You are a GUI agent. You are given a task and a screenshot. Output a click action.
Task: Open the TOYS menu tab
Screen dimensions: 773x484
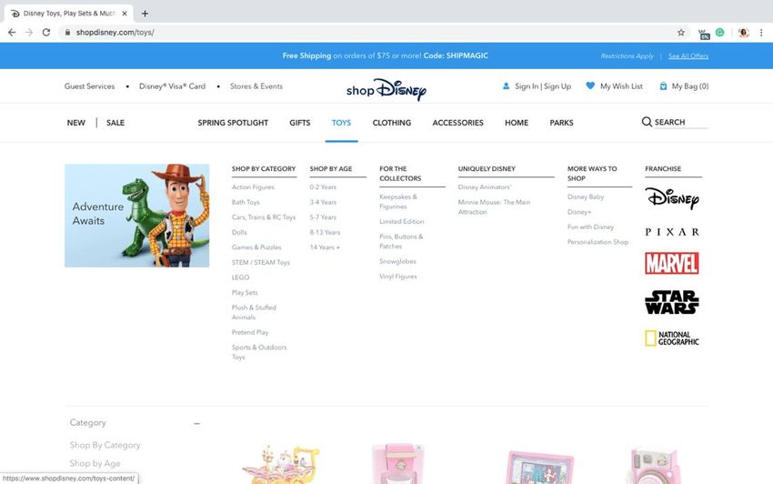(341, 123)
